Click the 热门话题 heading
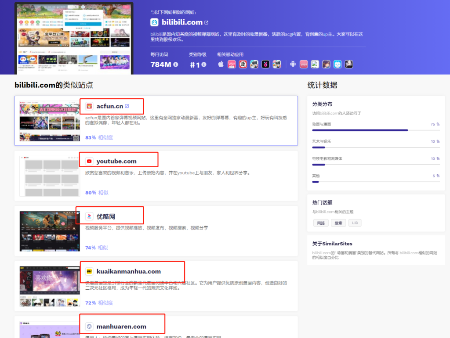 [322, 202]
